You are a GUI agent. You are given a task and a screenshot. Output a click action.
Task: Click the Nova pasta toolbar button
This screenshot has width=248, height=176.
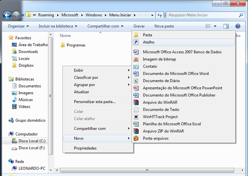click(x=164, y=26)
